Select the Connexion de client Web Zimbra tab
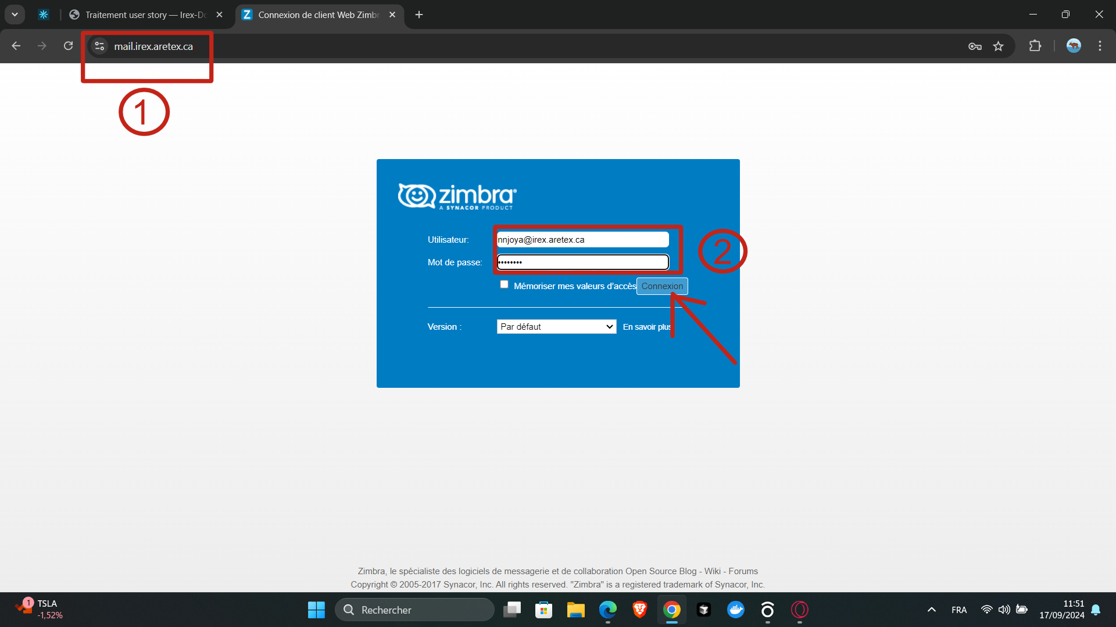 coord(319,15)
